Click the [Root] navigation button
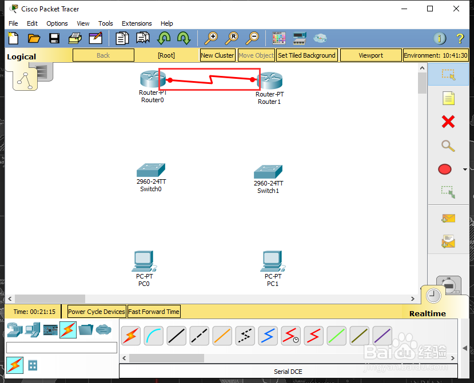The height and width of the screenshot is (383, 474). (166, 55)
